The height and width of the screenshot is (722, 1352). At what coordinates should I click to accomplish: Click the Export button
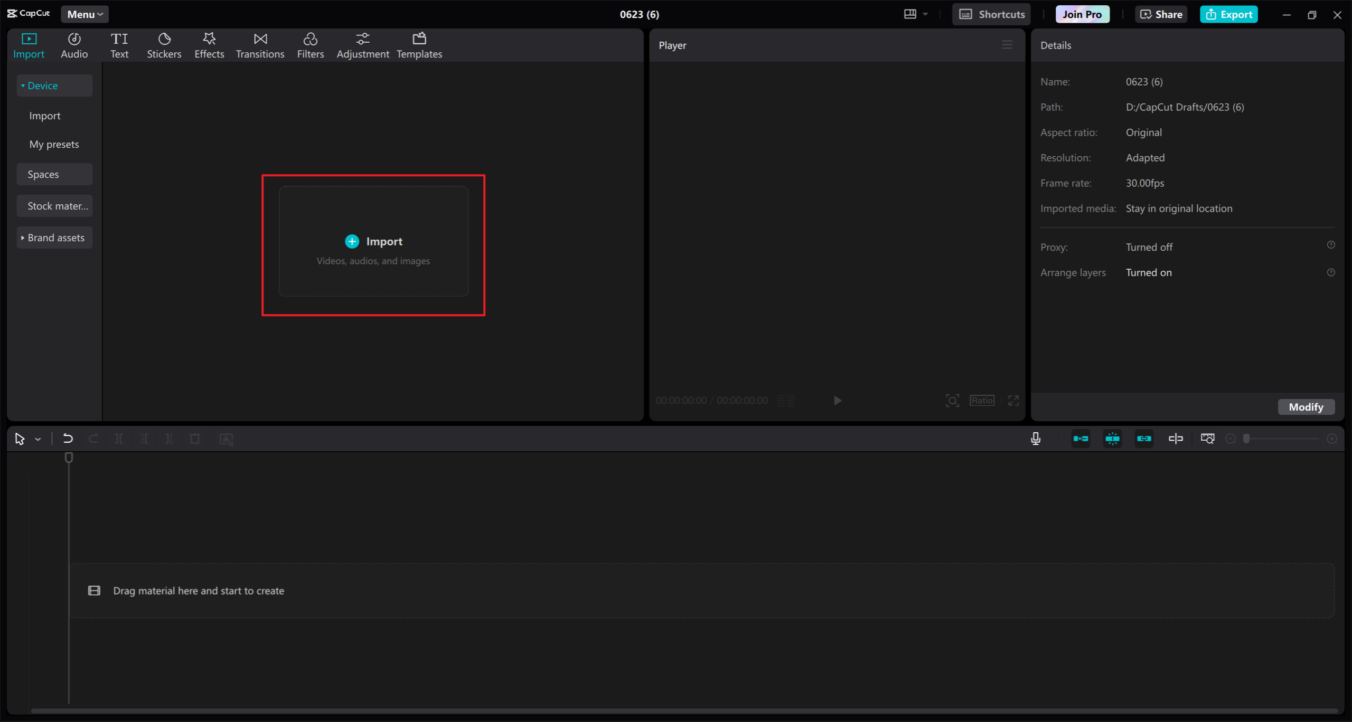(1228, 14)
